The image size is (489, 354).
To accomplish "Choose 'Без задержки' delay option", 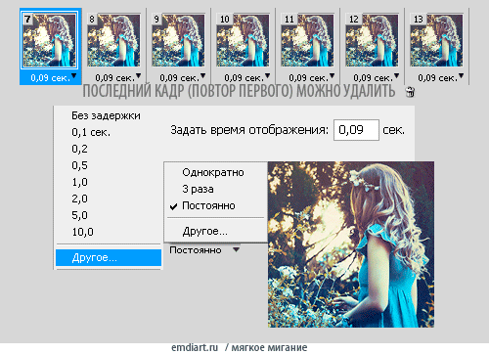I will coord(106,115).
